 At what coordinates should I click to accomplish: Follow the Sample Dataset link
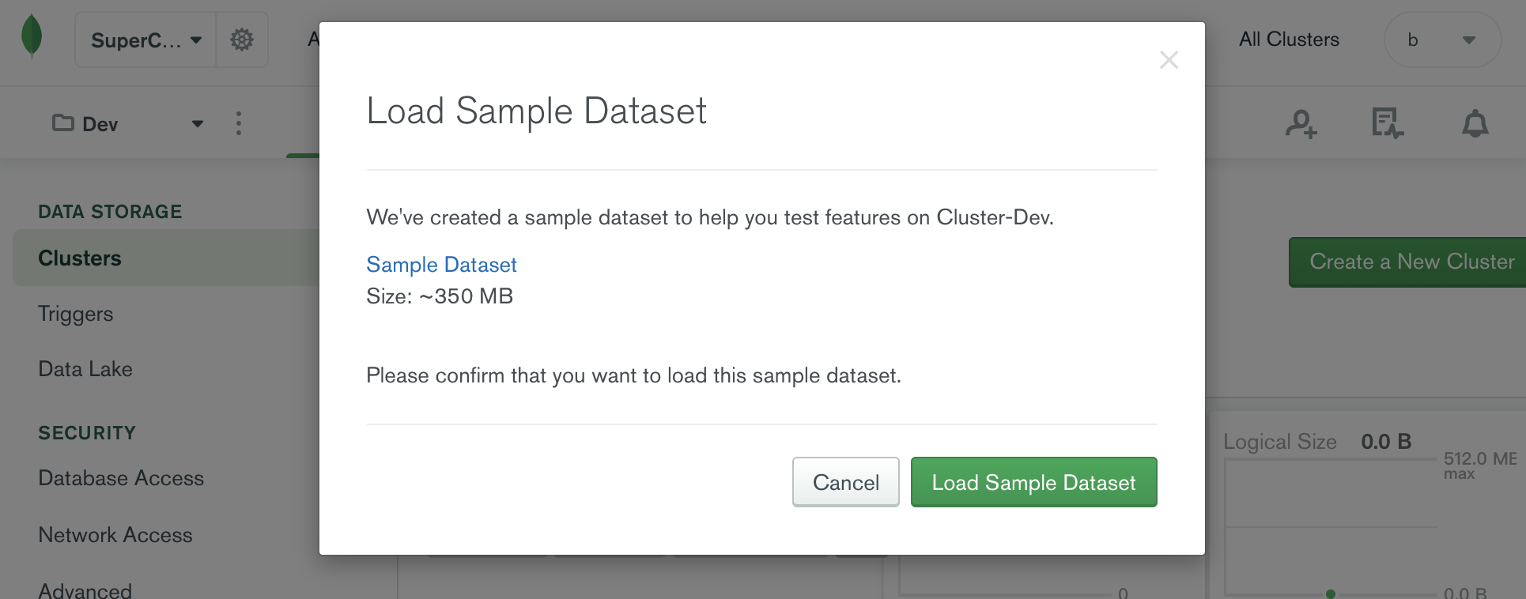(441, 265)
